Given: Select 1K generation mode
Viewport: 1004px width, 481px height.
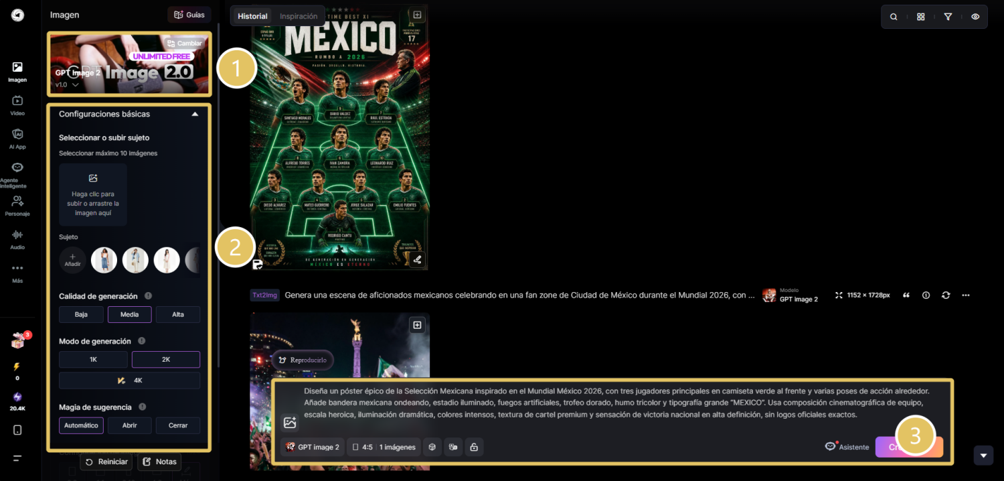Looking at the screenshot, I should pyautogui.click(x=93, y=359).
